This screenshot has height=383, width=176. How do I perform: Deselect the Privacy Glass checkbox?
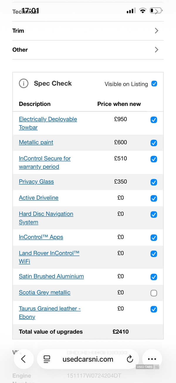tap(154, 182)
